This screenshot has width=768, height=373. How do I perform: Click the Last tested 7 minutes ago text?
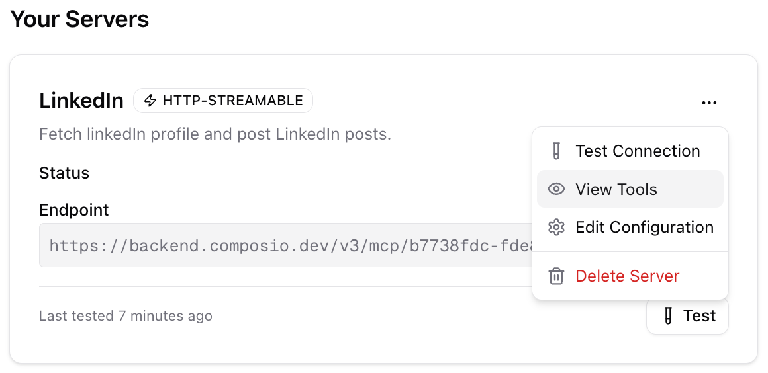pyautogui.click(x=126, y=316)
